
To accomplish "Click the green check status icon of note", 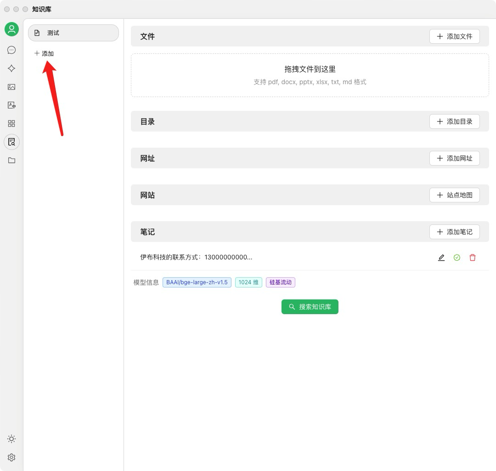I will point(457,258).
